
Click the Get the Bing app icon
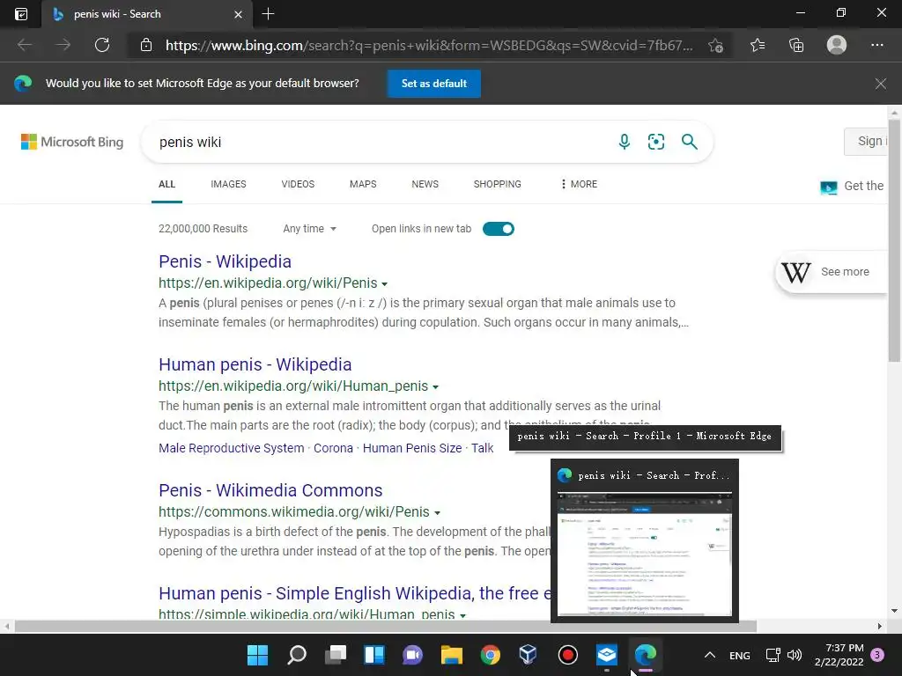(x=828, y=187)
